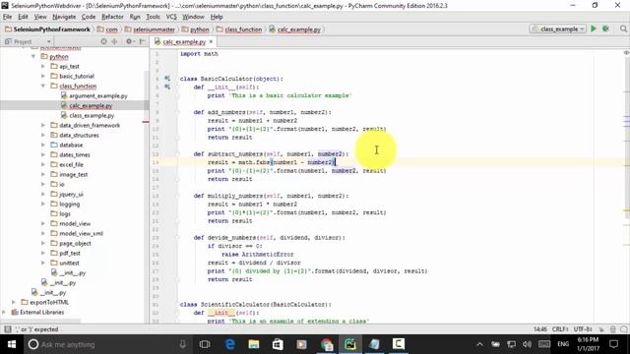
Task: Select argument_example.py in project tree
Action: pyautogui.click(x=98, y=96)
